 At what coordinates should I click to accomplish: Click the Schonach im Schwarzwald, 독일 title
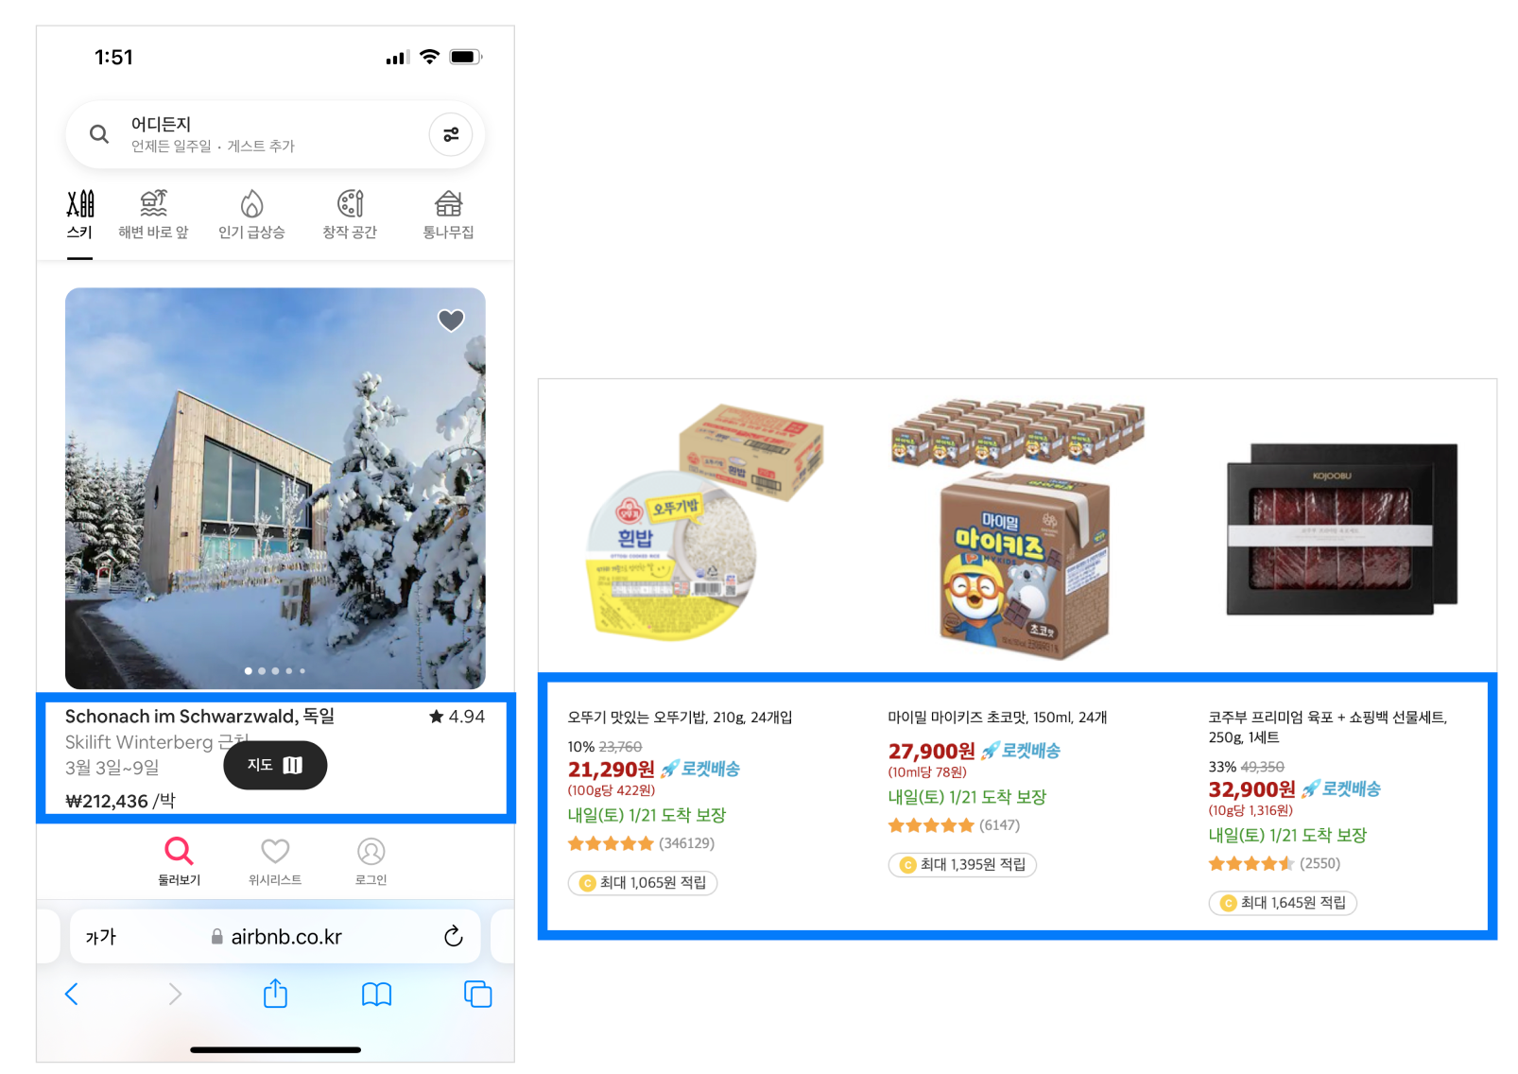click(x=199, y=717)
